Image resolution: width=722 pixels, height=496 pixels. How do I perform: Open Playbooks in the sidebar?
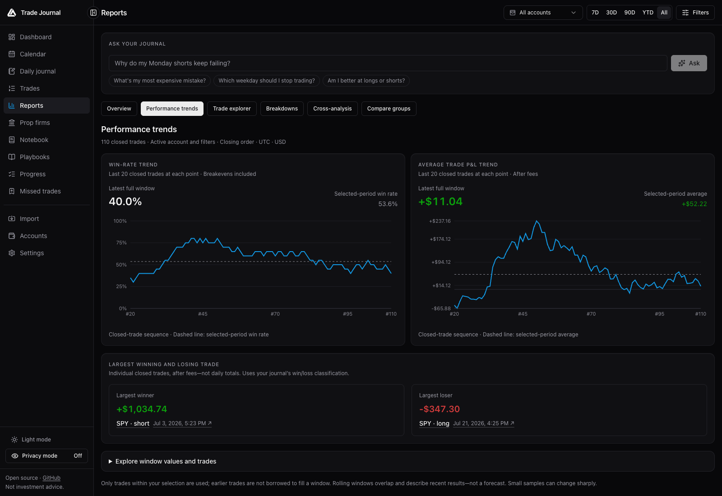tap(46, 157)
